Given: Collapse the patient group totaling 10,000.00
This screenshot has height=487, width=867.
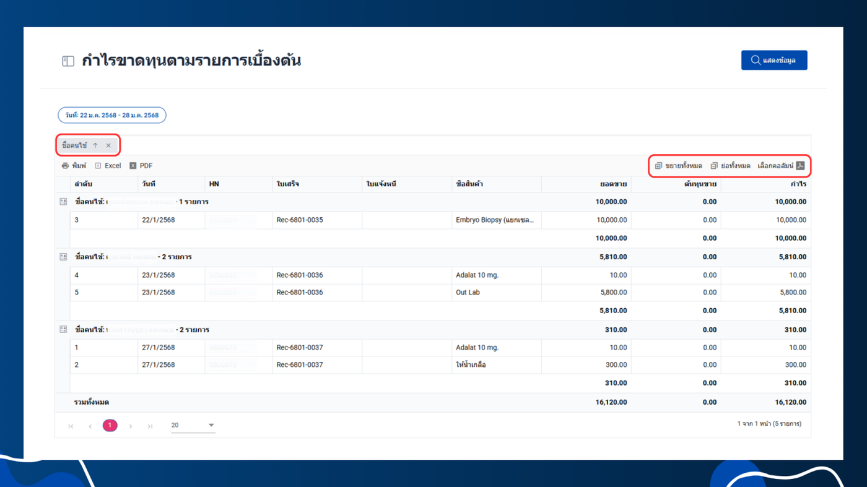Looking at the screenshot, I should coord(63,202).
